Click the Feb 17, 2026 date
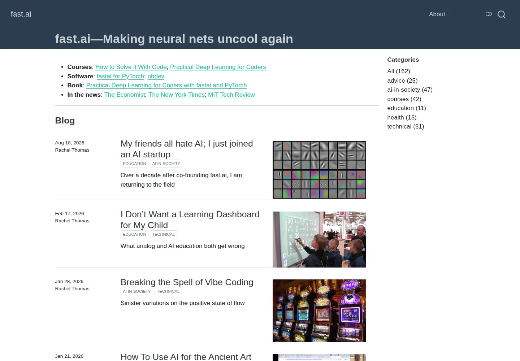520x361 pixels. click(69, 214)
